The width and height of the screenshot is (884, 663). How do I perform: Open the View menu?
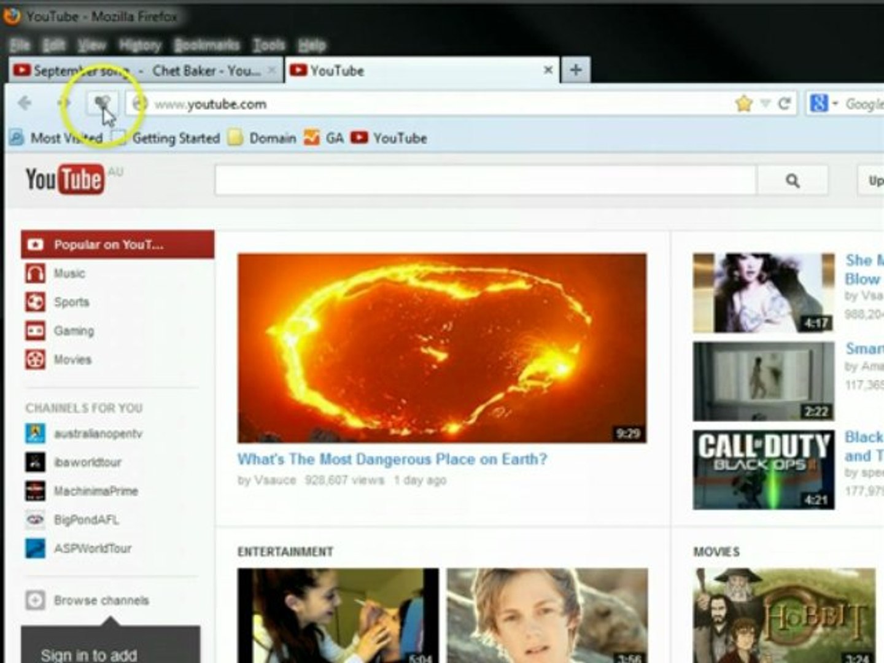click(92, 45)
